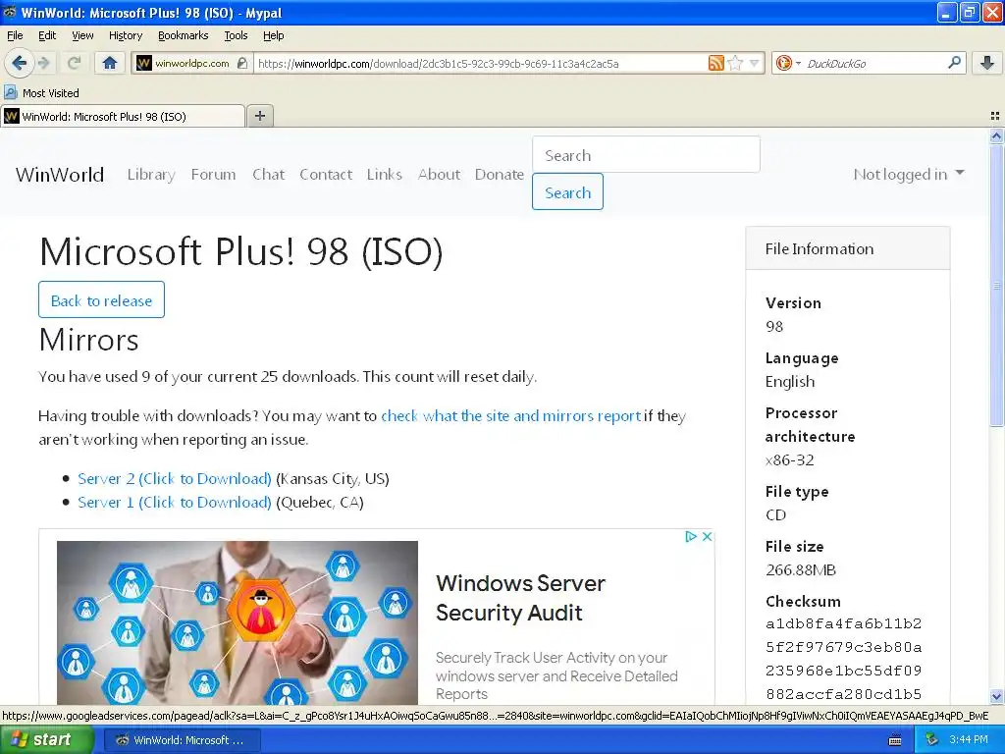Open the Most Visited bookmarks folder
1005x754 pixels.
coord(41,93)
